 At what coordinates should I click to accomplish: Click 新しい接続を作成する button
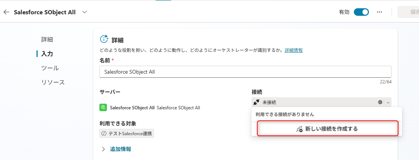(328, 128)
